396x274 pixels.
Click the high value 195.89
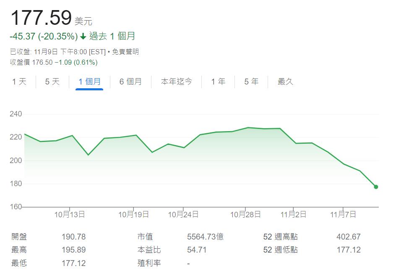tap(74, 250)
